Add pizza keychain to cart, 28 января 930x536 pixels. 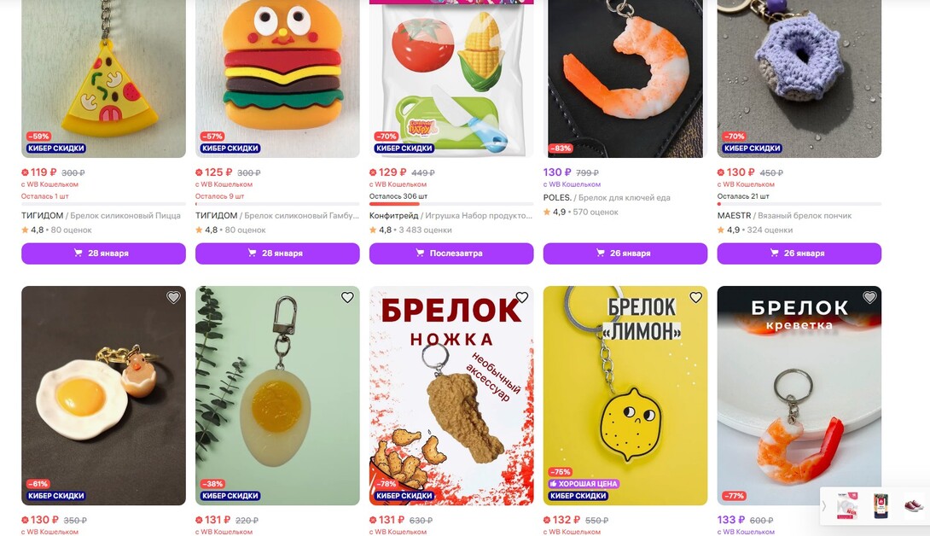click(x=103, y=253)
